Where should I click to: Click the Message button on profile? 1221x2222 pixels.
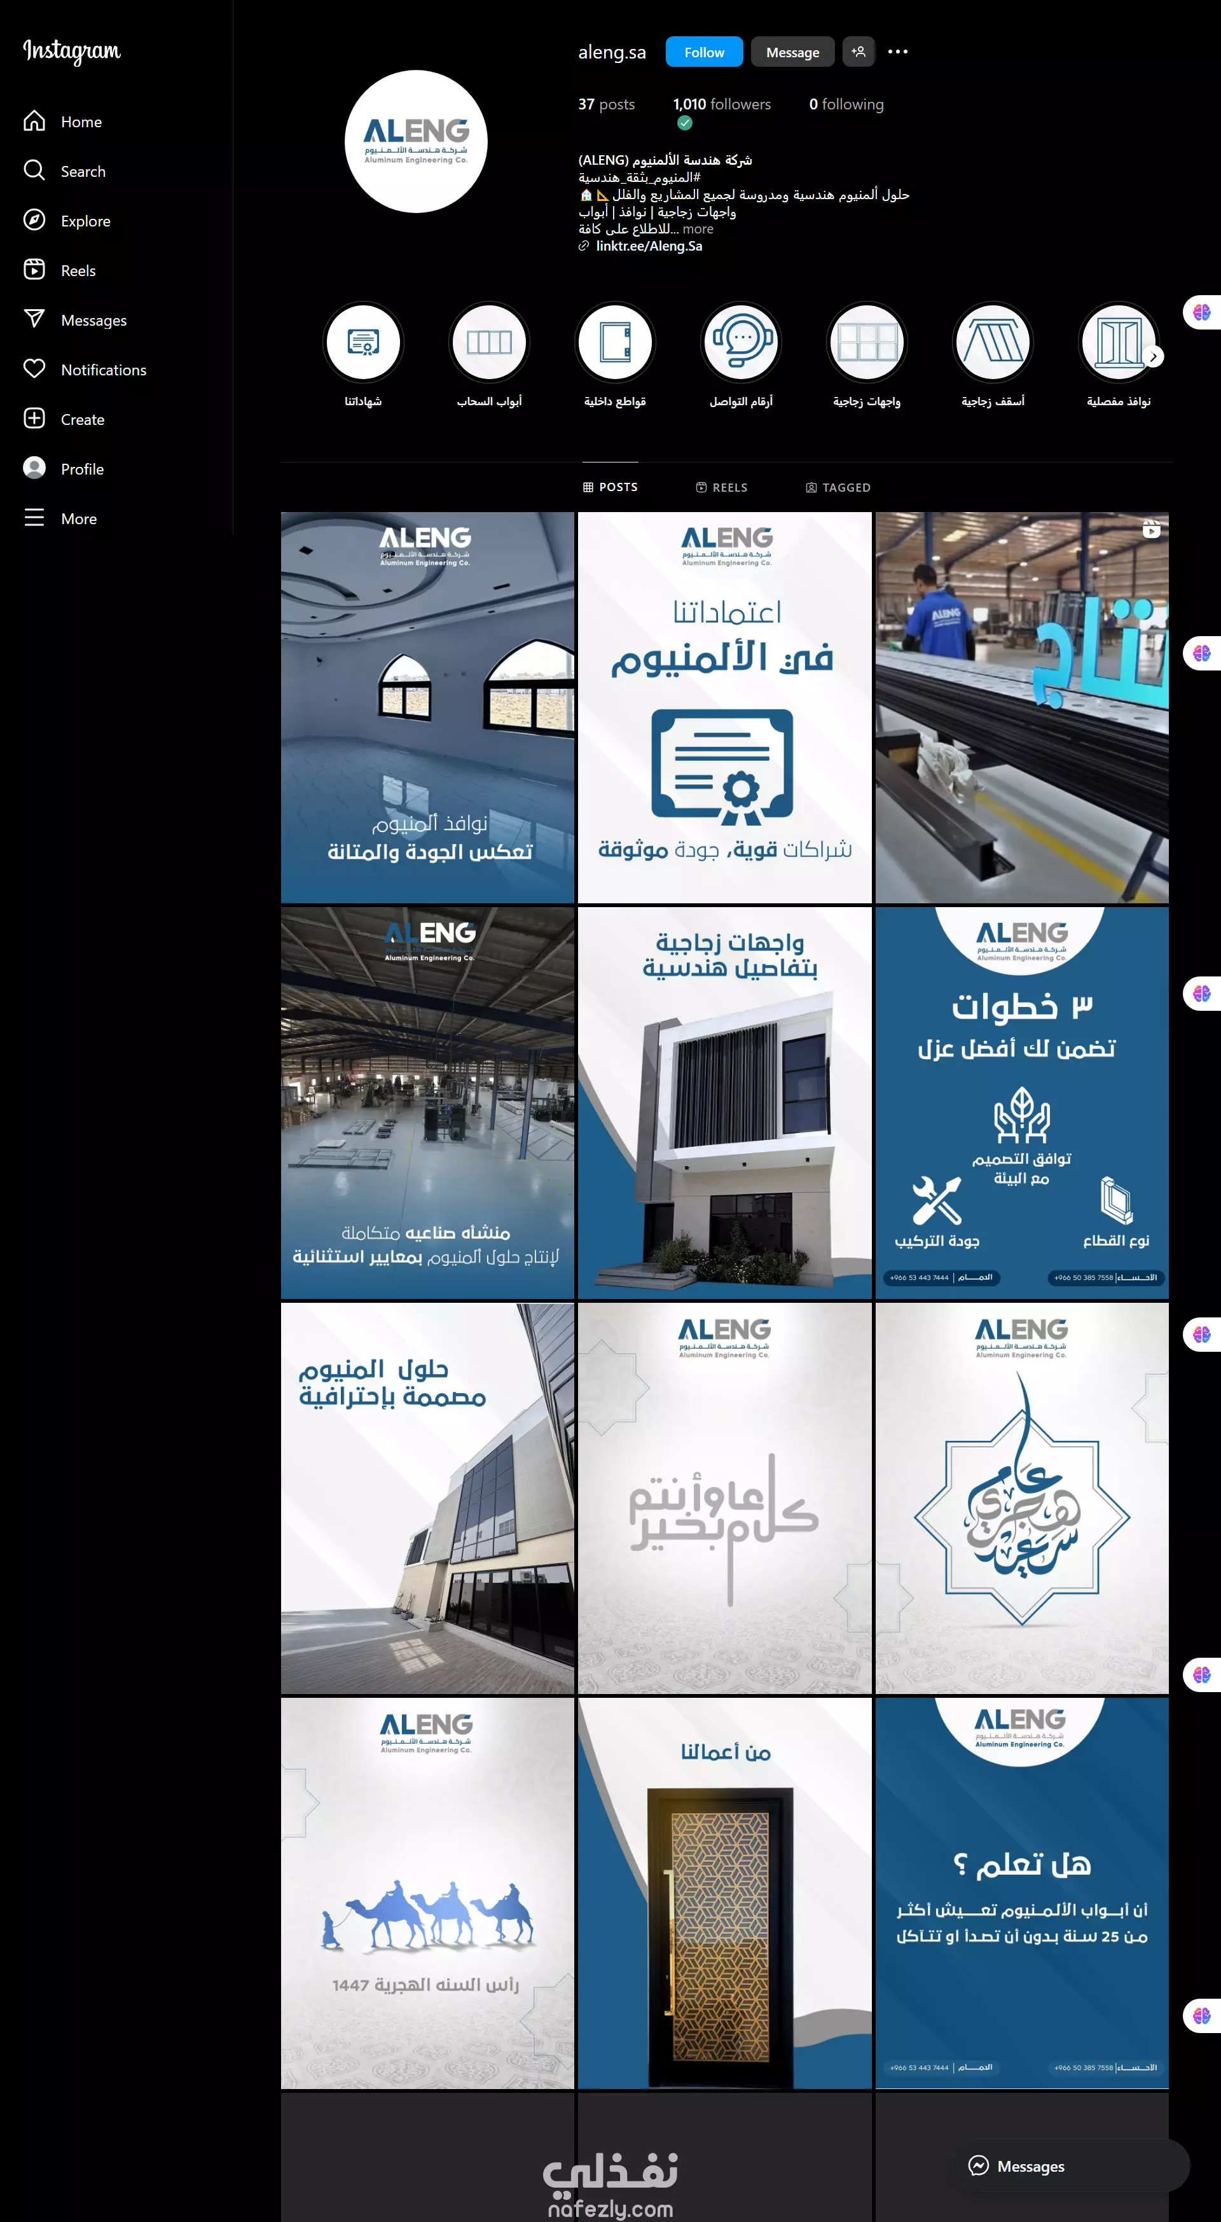click(792, 52)
